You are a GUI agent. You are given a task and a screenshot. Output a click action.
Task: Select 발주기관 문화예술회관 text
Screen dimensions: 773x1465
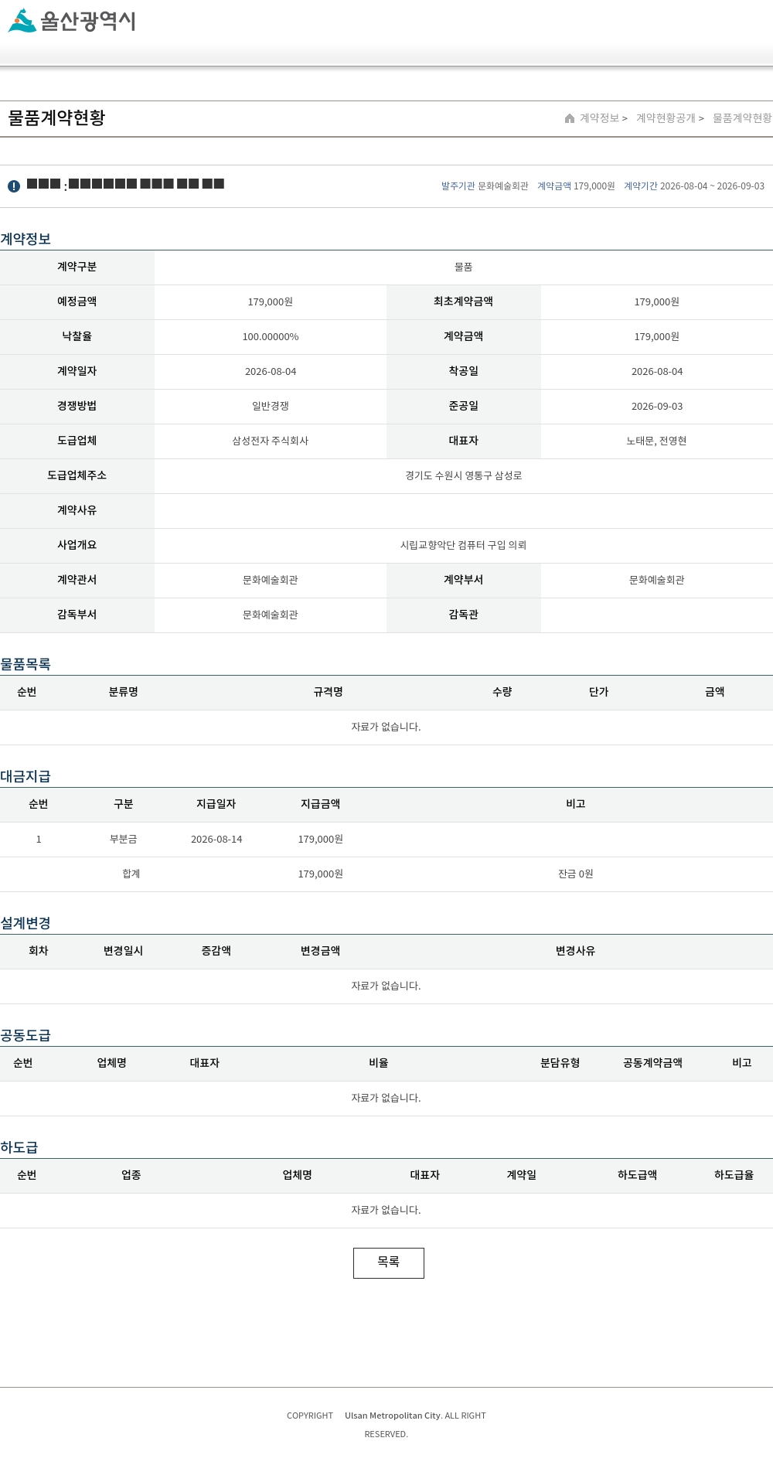[485, 186]
